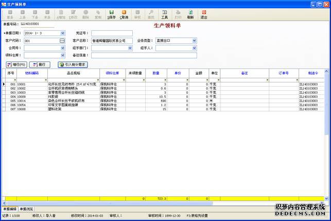Click the 取消 (Cancel) toolbar icon
This screenshot has width=331, height=221.
(124, 14)
